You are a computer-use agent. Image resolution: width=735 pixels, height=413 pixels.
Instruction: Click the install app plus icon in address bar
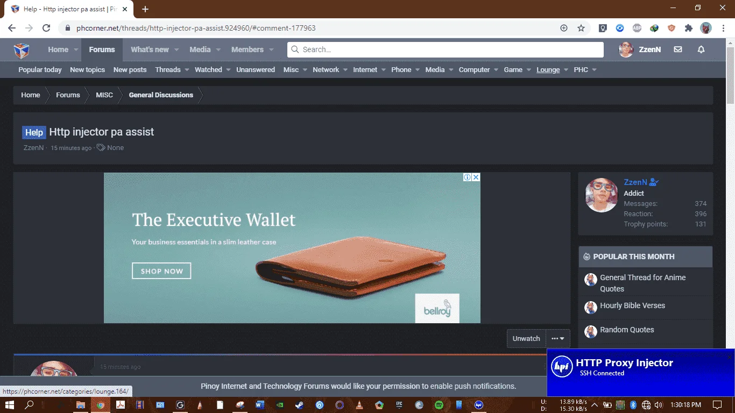coord(564,28)
